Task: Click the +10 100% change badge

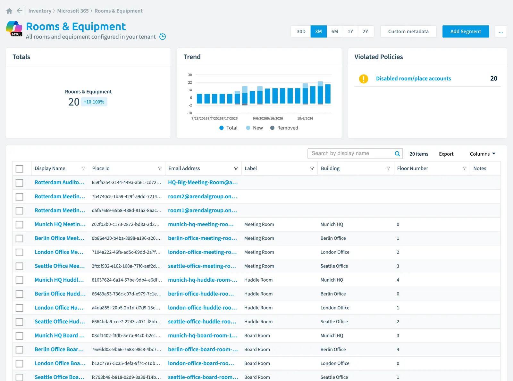Action: pyautogui.click(x=94, y=102)
